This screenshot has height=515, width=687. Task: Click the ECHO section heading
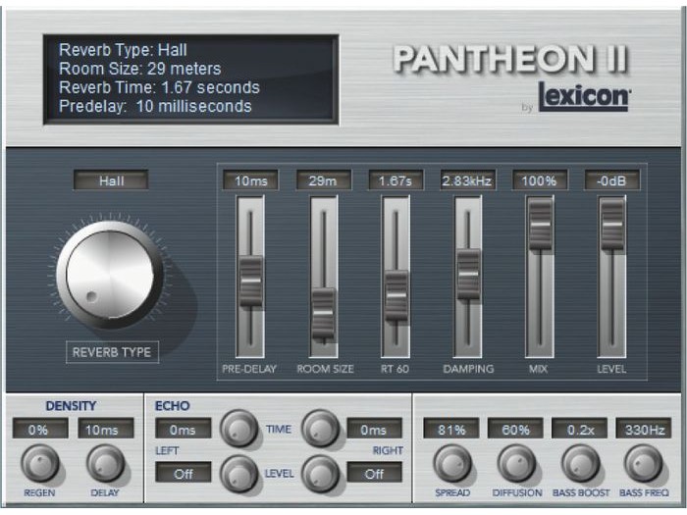(x=172, y=406)
